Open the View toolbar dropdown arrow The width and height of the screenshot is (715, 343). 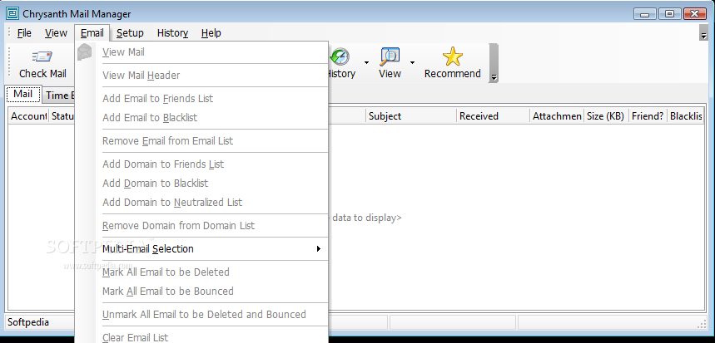click(412, 63)
